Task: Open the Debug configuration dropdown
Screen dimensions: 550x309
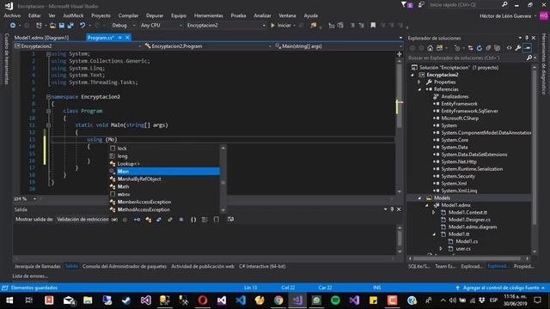Action: tap(123, 25)
